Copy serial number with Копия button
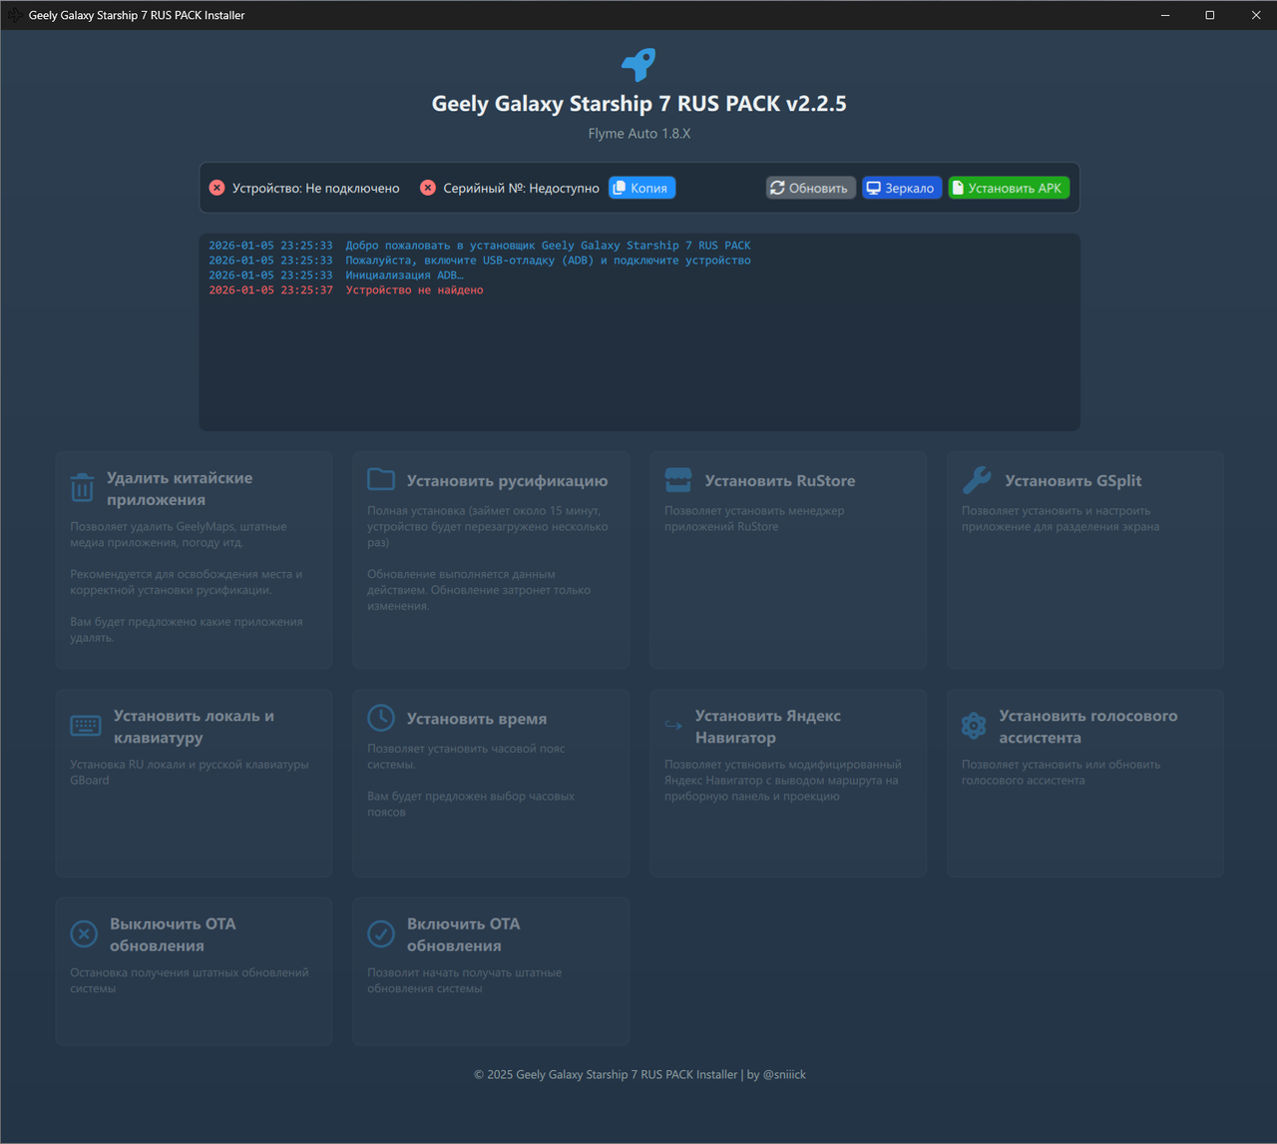This screenshot has width=1277, height=1144. 641,188
